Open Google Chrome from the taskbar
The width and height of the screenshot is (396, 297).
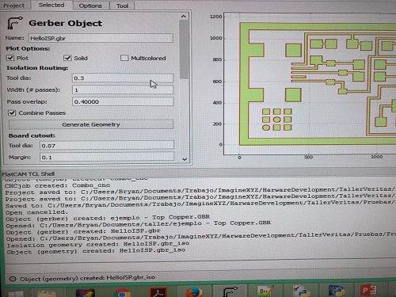click(x=122, y=293)
